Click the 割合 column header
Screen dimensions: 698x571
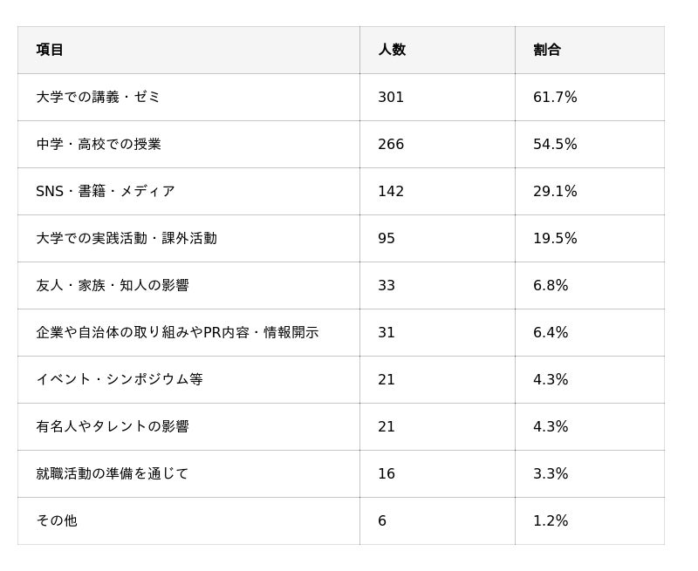[547, 50]
